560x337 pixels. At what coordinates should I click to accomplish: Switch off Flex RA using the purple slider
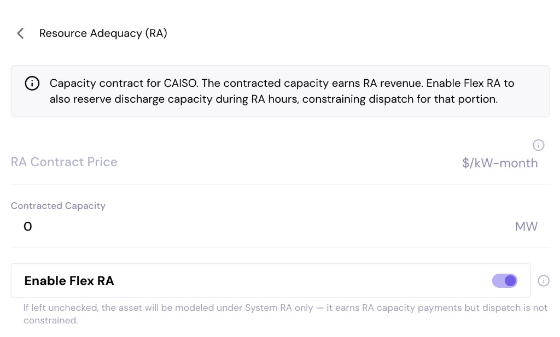504,280
